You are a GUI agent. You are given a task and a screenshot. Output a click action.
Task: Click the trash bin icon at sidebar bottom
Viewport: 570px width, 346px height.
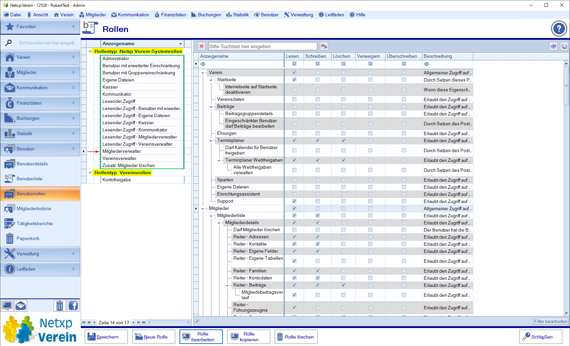coord(60,306)
